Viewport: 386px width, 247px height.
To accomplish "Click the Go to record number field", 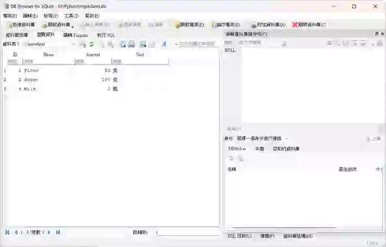I will [x=187, y=232].
